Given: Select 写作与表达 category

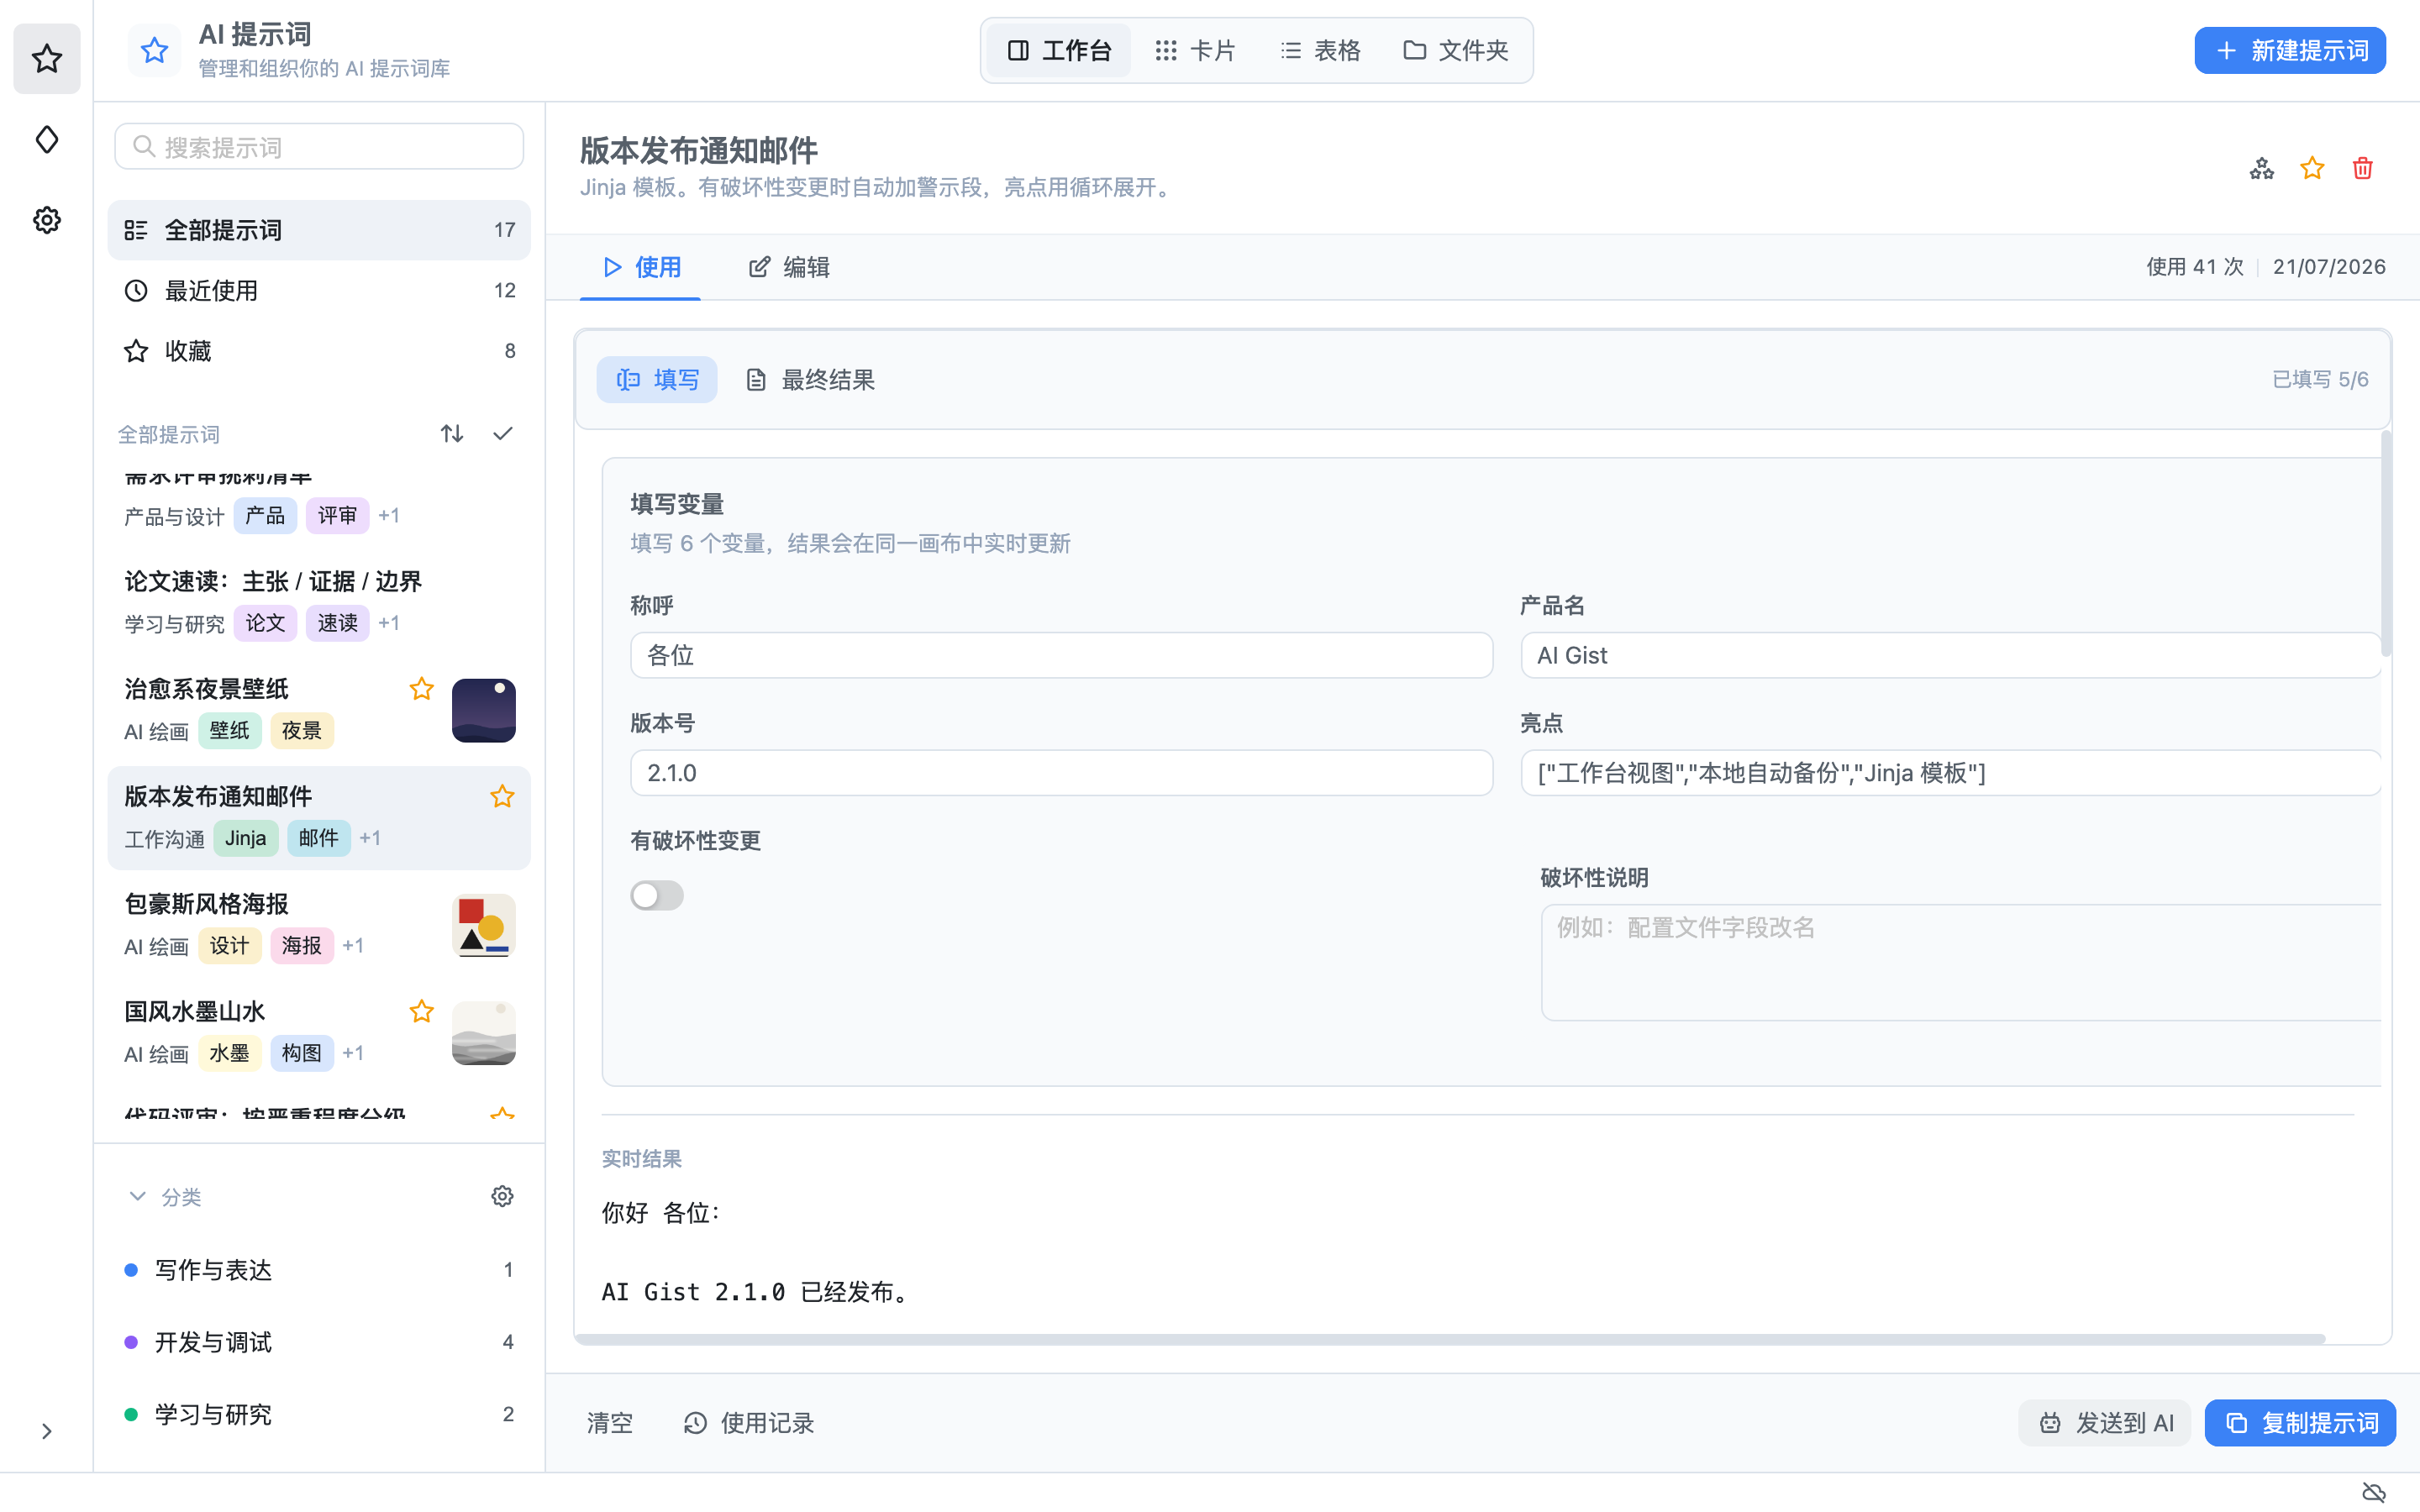Looking at the screenshot, I should tap(319, 1270).
